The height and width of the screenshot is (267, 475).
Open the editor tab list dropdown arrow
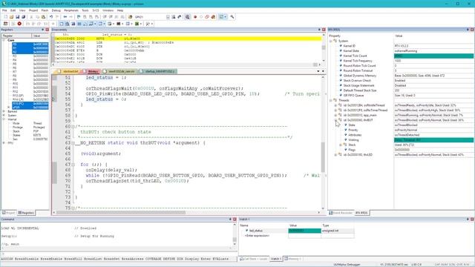tap(318, 71)
